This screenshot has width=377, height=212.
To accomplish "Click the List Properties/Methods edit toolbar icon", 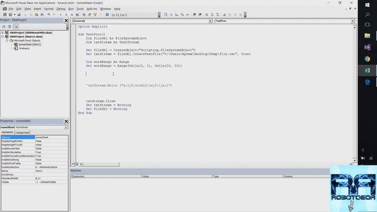I will coord(166,15).
